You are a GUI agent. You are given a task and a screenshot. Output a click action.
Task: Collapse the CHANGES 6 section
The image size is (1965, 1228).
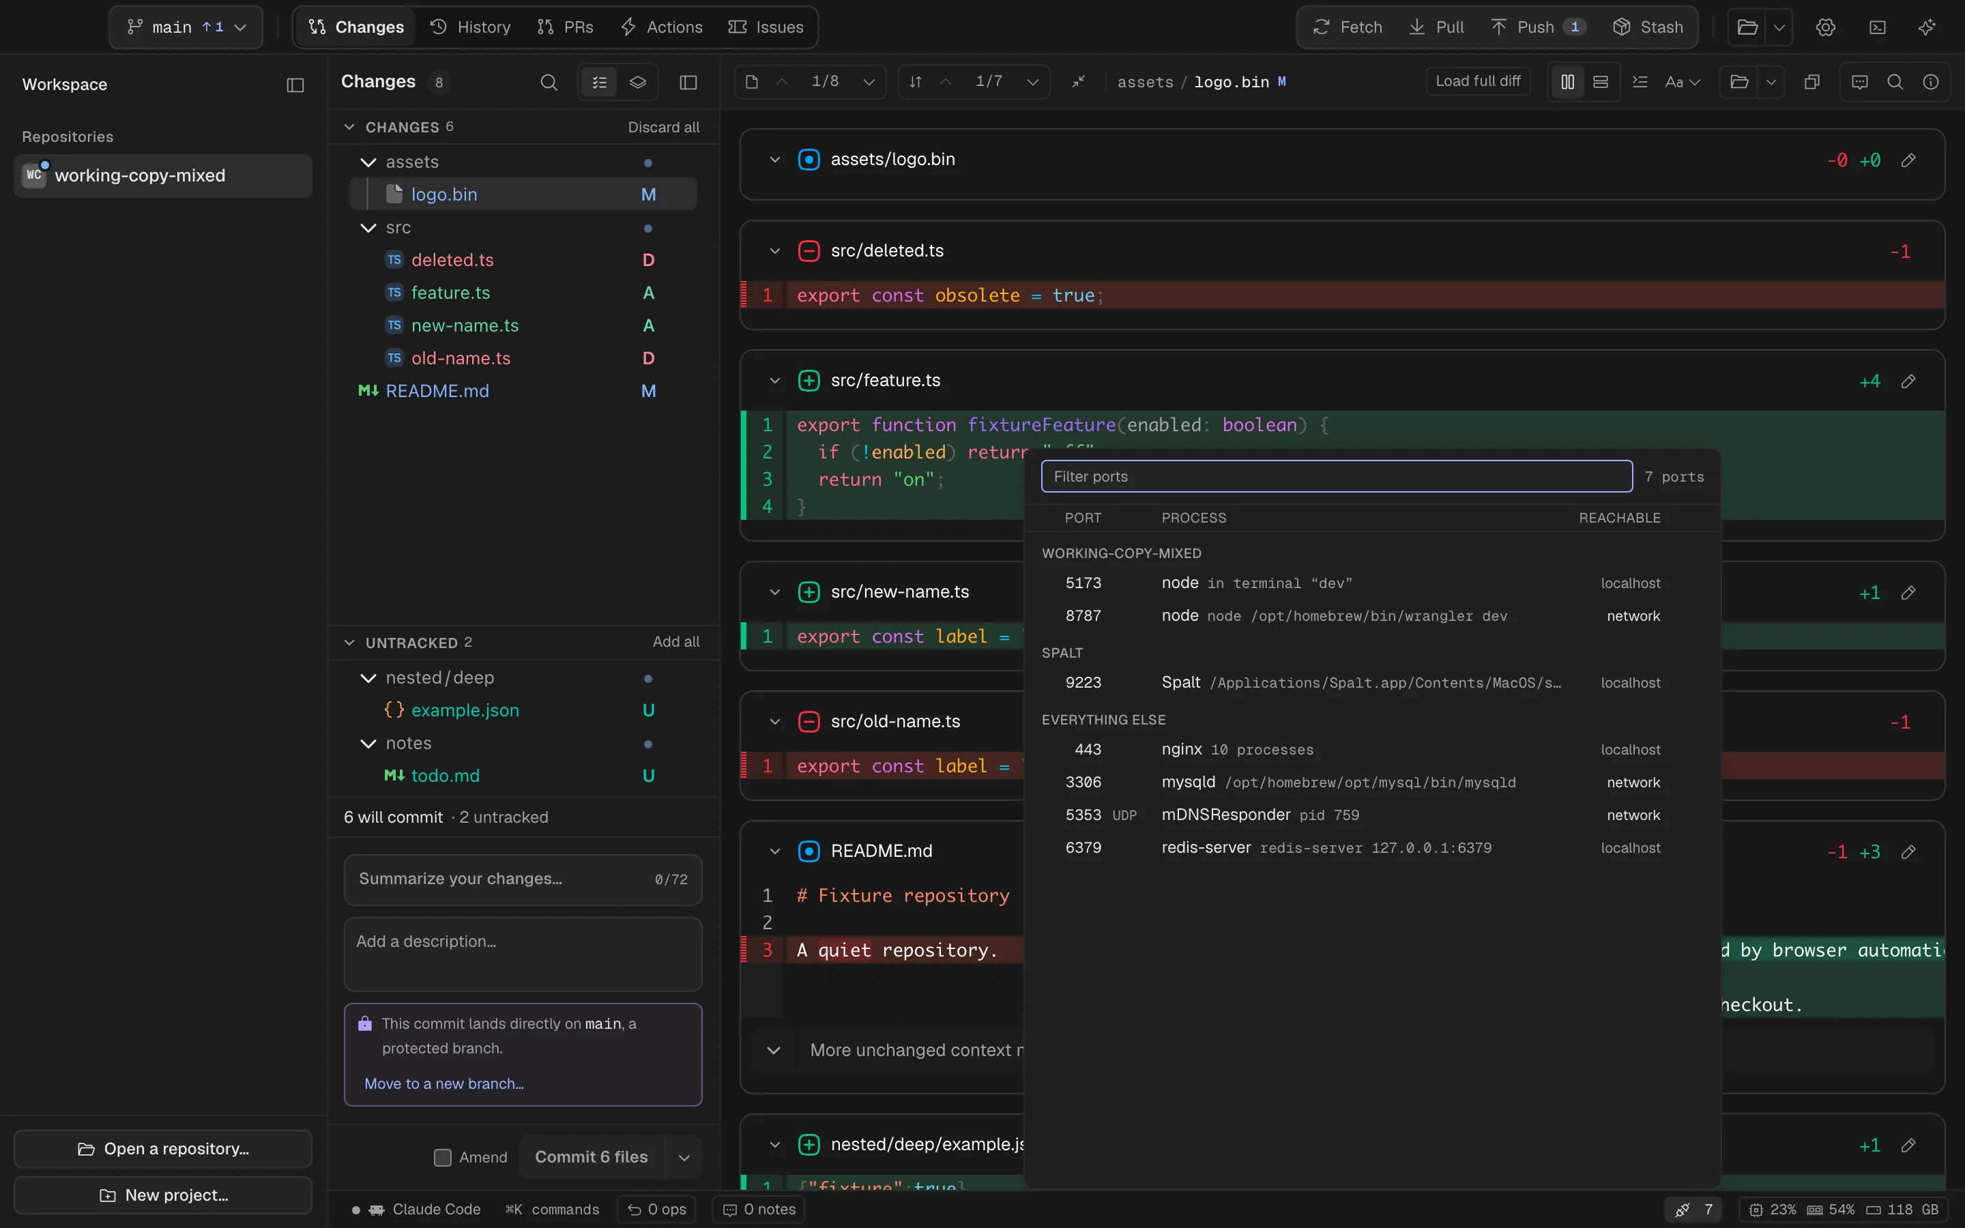(349, 127)
